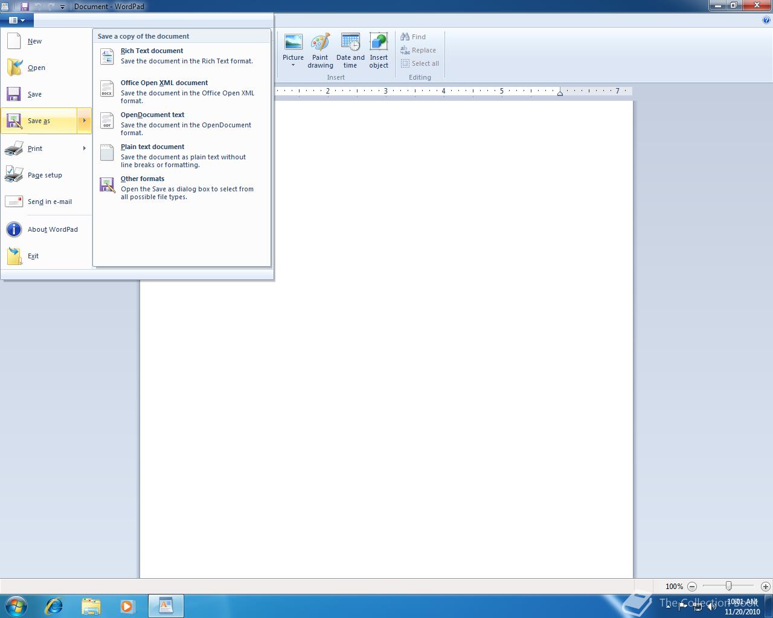Select Office Open XML document format
The image size is (773, 618).
[x=181, y=92]
